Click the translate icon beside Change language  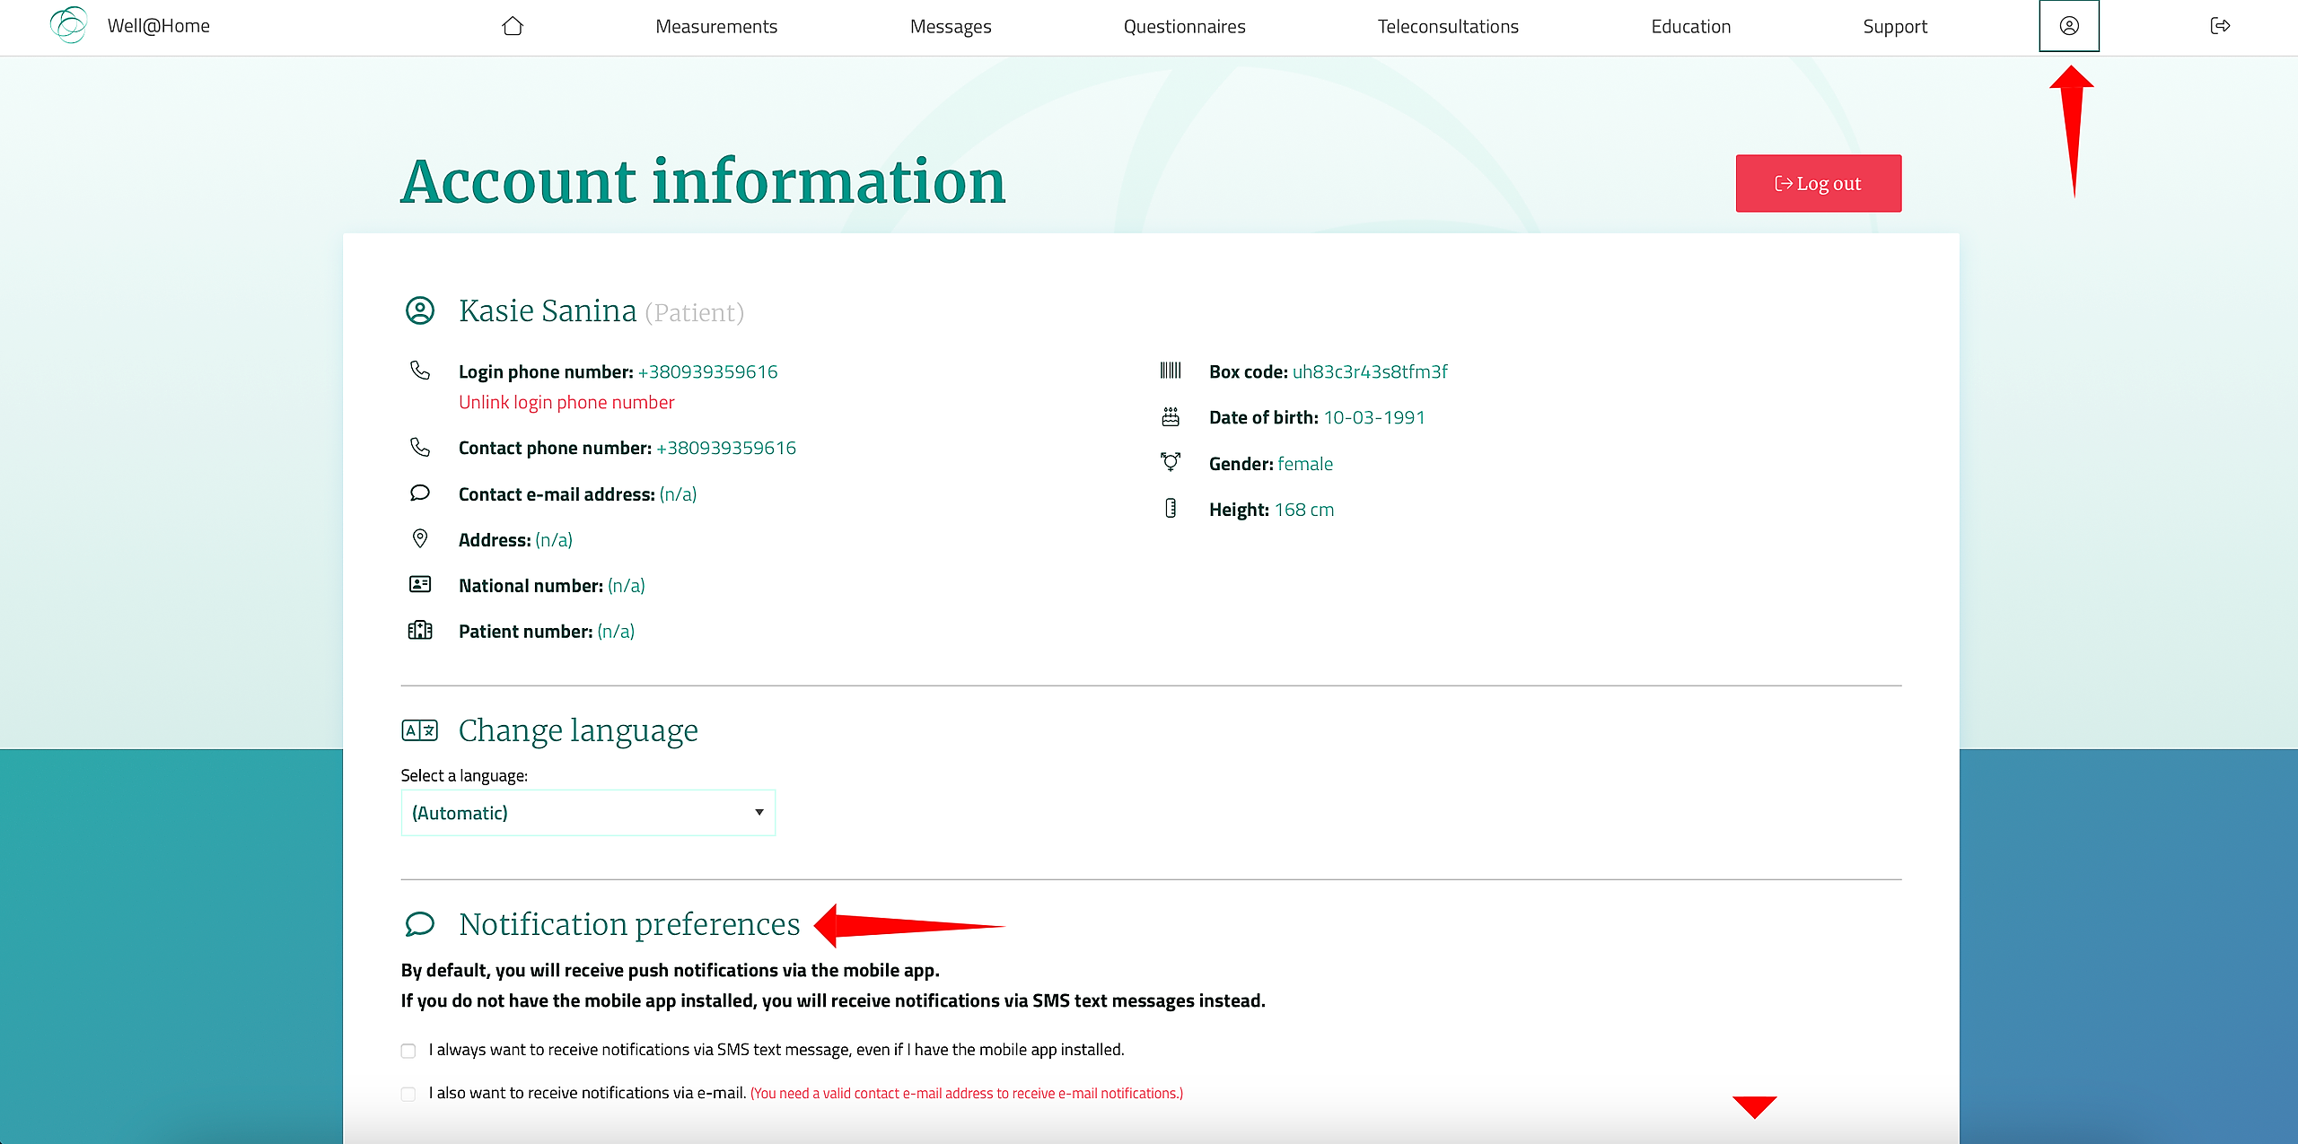(x=419, y=730)
